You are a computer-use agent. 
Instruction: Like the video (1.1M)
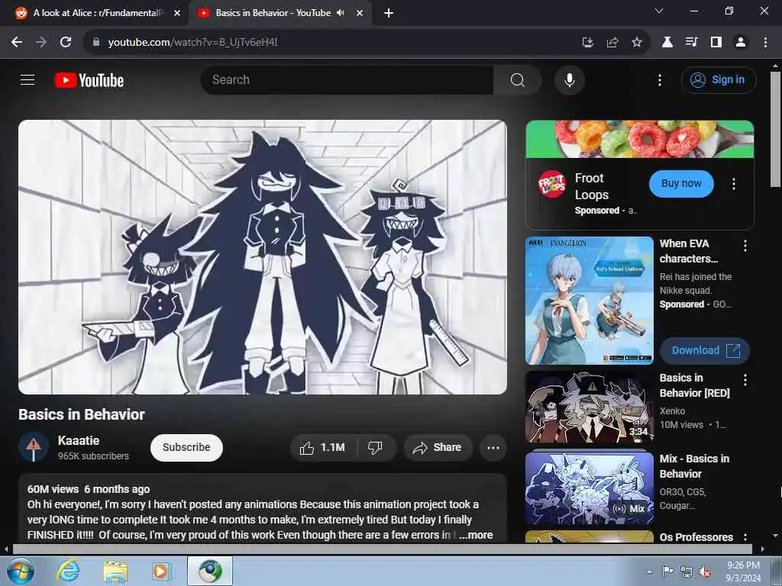[x=323, y=448]
